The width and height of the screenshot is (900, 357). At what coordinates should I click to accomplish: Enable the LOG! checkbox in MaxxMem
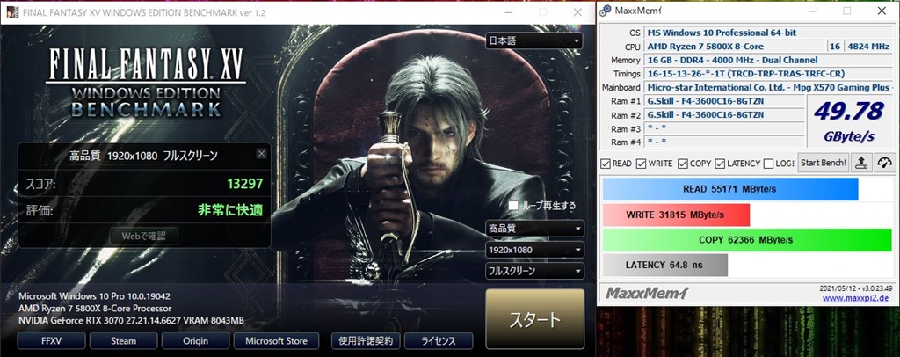click(768, 164)
